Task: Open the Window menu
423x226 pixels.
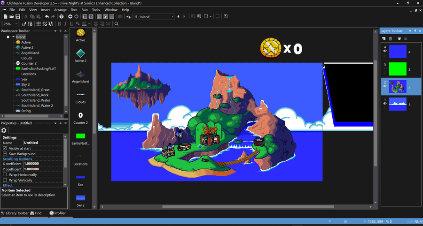Action: pos(111,10)
